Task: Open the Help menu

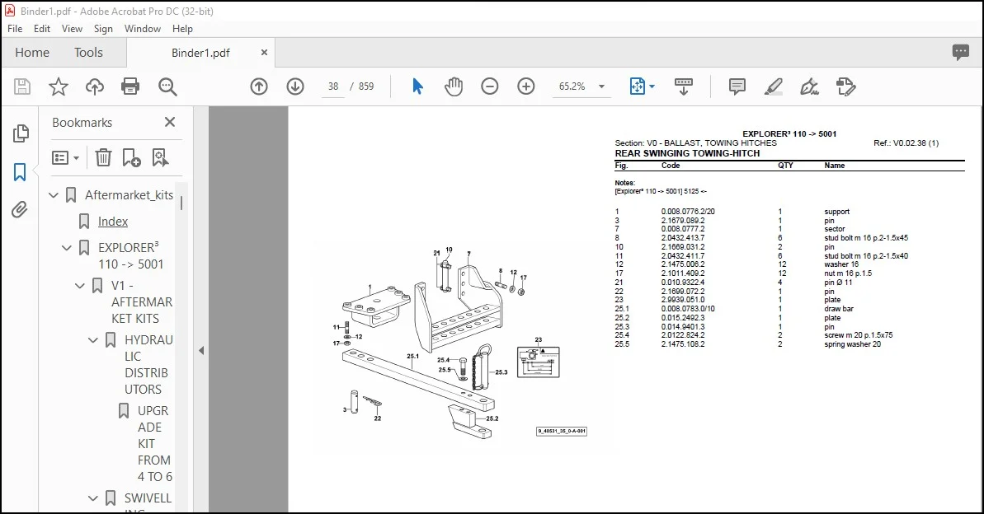Action: pos(182,28)
